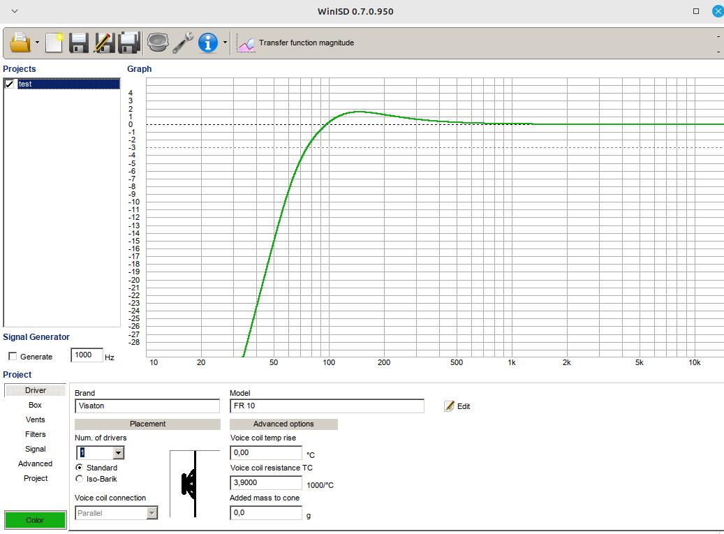Click the driver placement diagram

194,484
